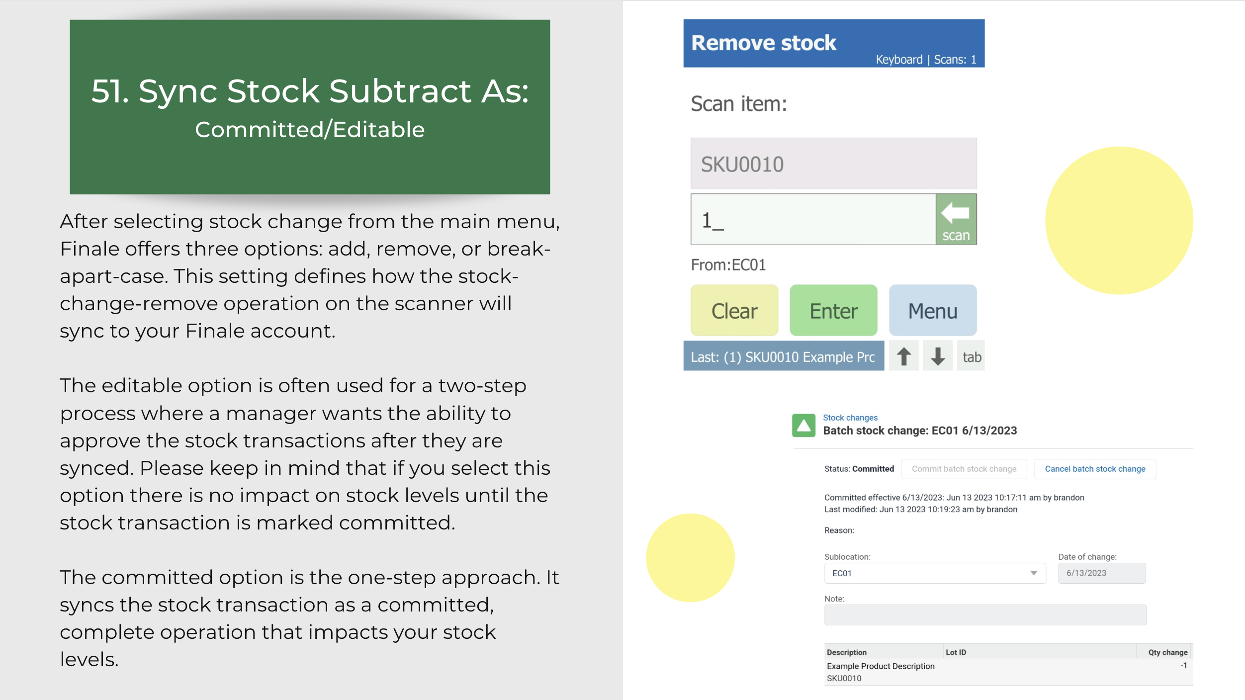Image resolution: width=1245 pixels, height=700 pixels.
Task: Click the green Enter button
Action: click(x=833, y=311)
